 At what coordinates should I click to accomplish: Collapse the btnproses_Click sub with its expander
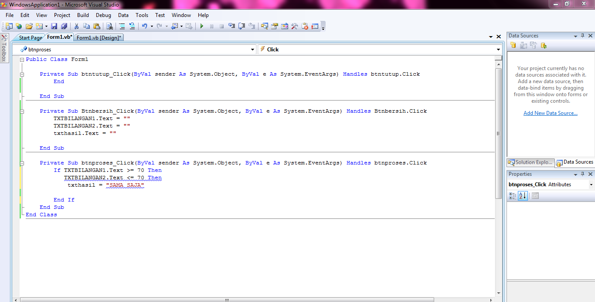pos(22,162)
